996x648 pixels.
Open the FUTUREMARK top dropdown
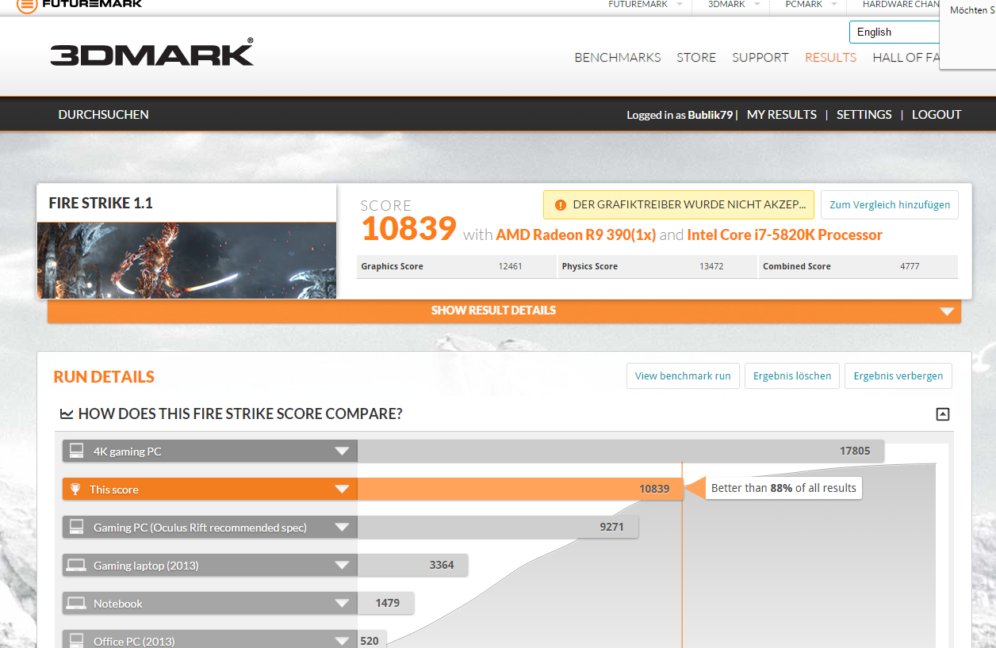tap(644, 5)
